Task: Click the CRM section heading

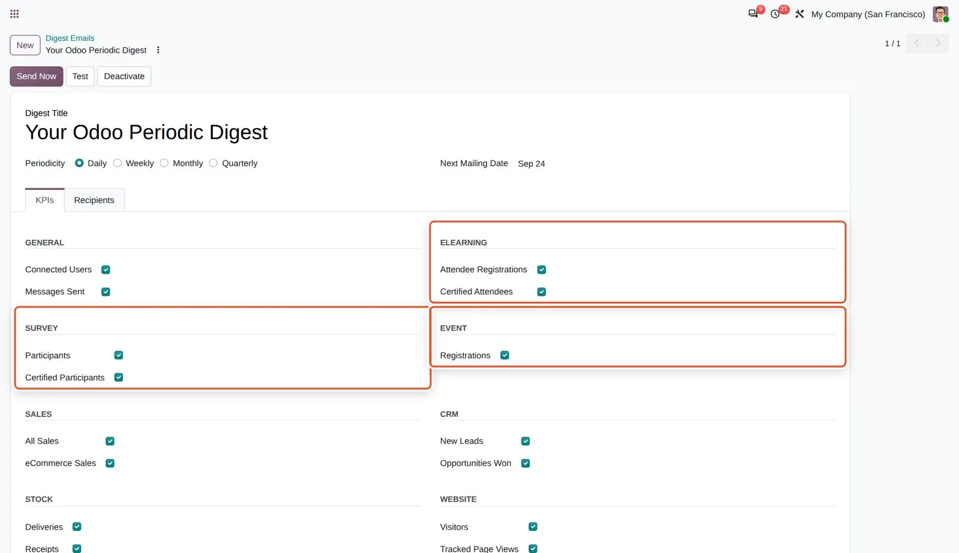Action: coord(449,414)
